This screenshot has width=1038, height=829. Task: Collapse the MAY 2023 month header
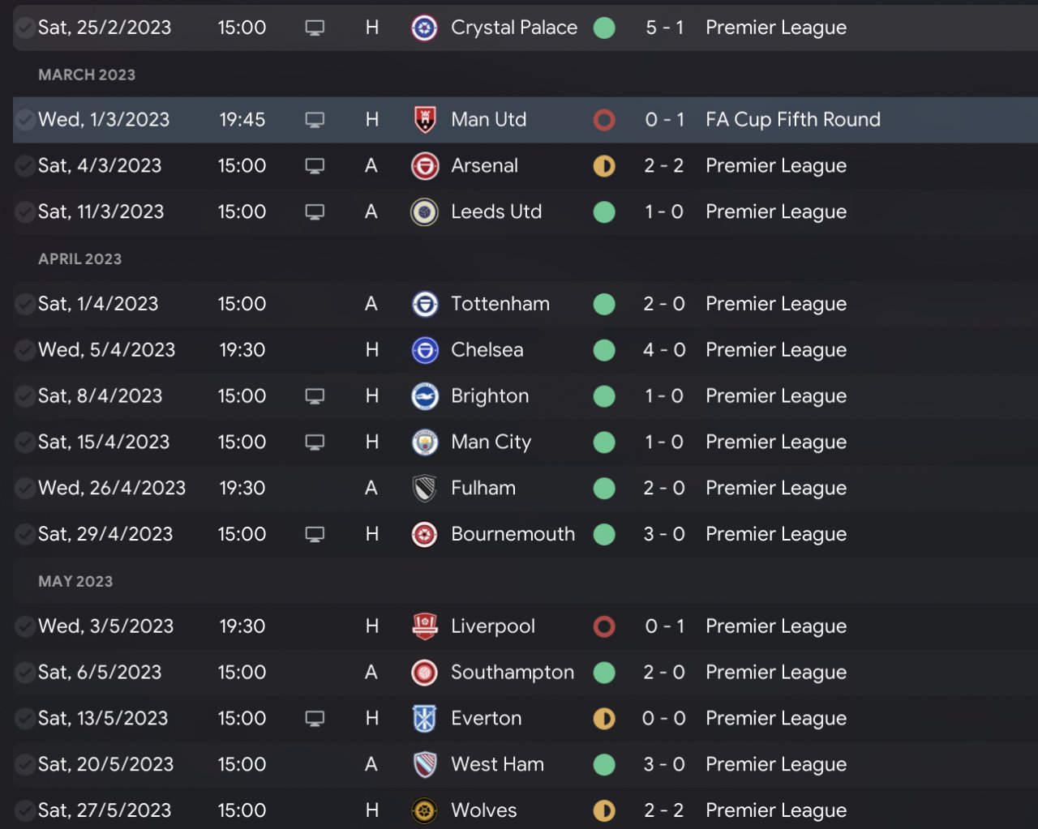75,581
